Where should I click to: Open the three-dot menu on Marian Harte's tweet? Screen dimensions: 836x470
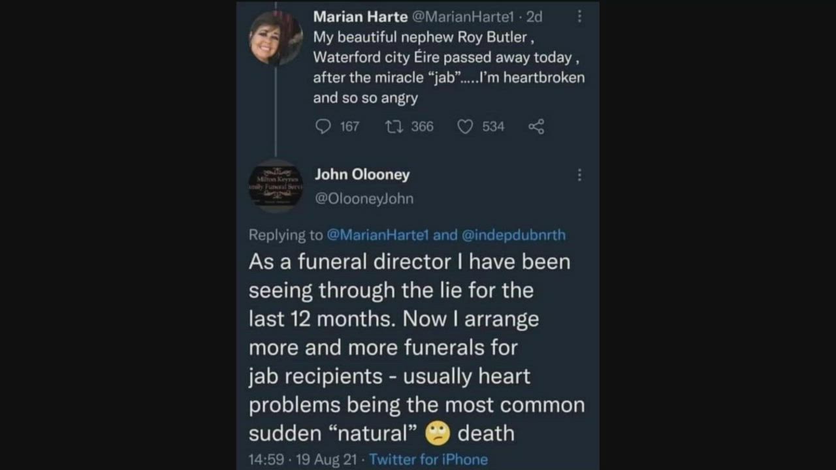[579, 17]
